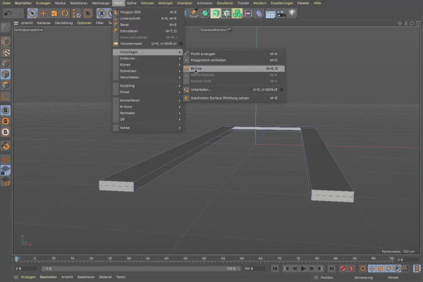
Task: Toggle autokeying button
Action: click(x=351, y=269)
